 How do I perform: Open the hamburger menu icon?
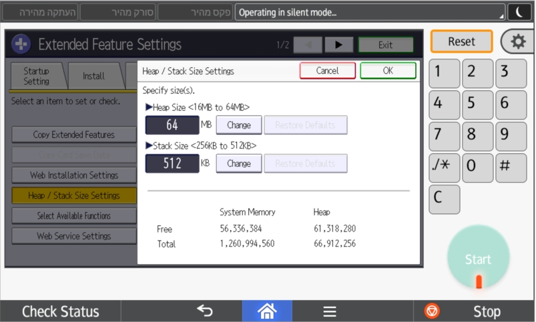(329, 311)
